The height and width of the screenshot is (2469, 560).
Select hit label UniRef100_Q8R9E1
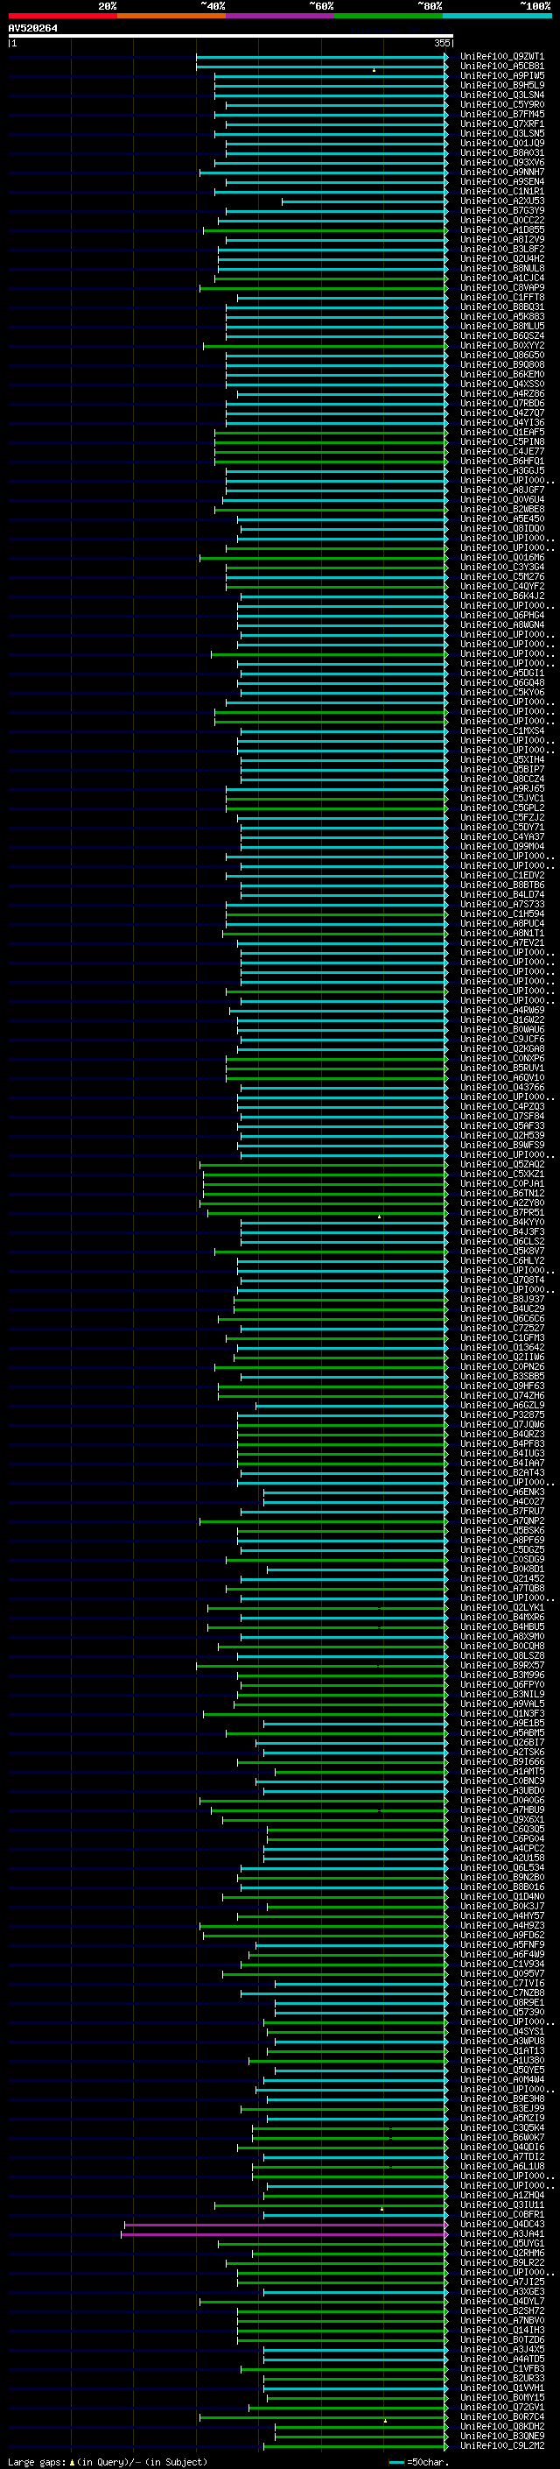[501, 2002]
